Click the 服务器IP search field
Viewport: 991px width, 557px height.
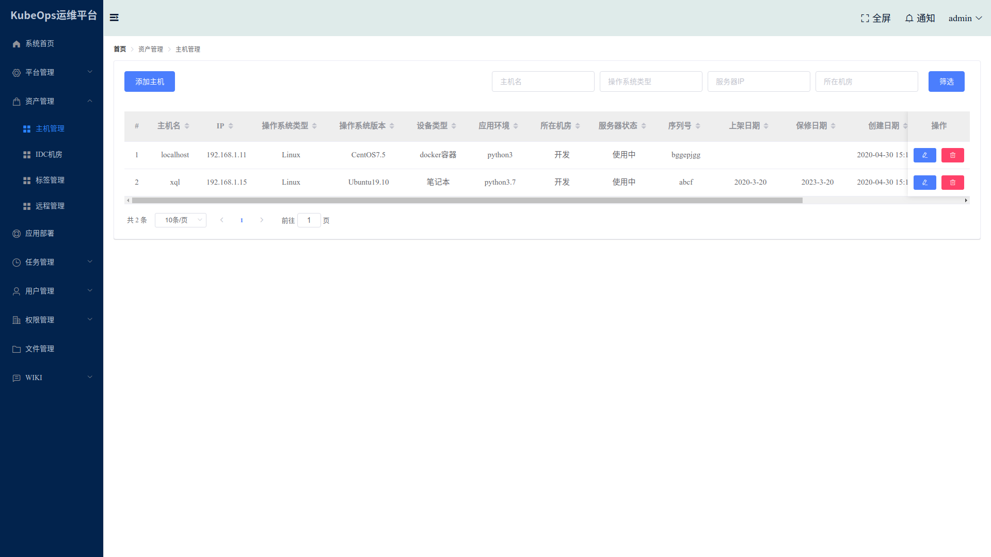click(x=758, y=81)
